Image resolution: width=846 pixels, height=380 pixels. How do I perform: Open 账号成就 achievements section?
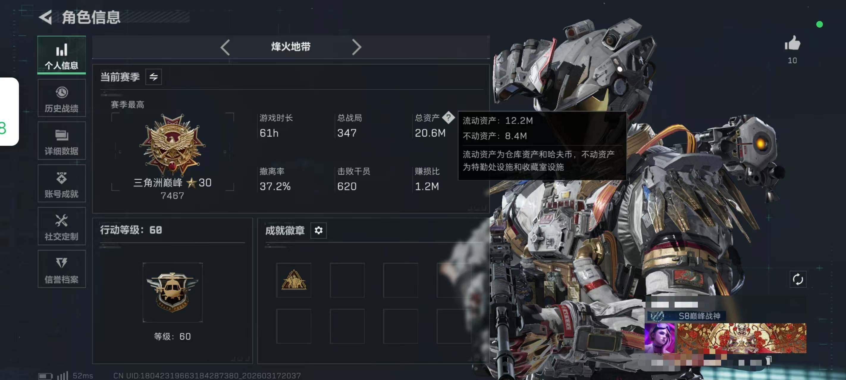(x=61, y=183)
